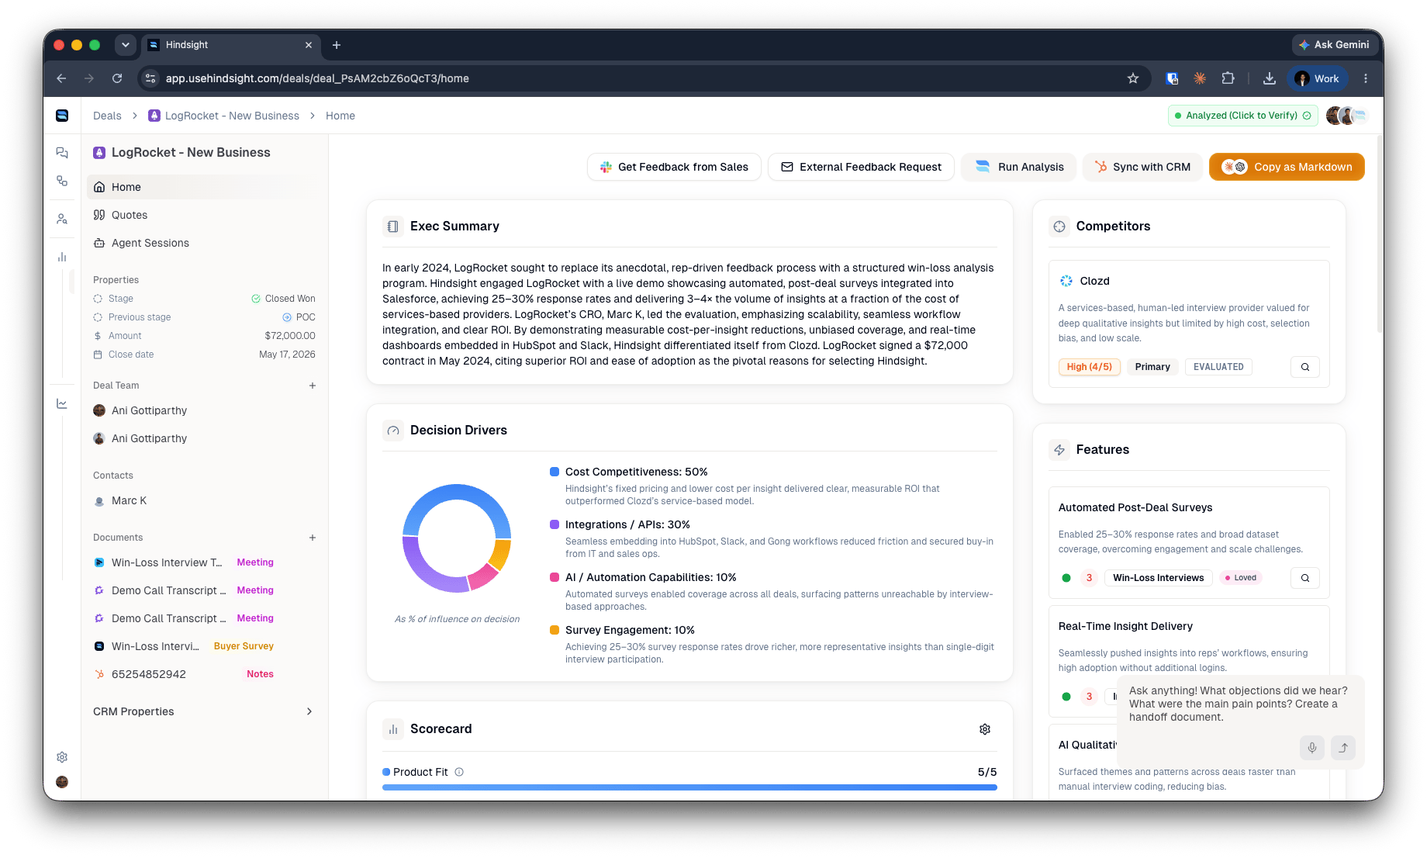Click Run Analysis
Screen dimensions: 1427x858
[1018, 167]
